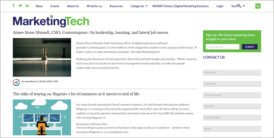The width and height of the screenshot is (274, 138).
Task: Click the green search icon
Action: pyautogui.click(x=258, y=6)
